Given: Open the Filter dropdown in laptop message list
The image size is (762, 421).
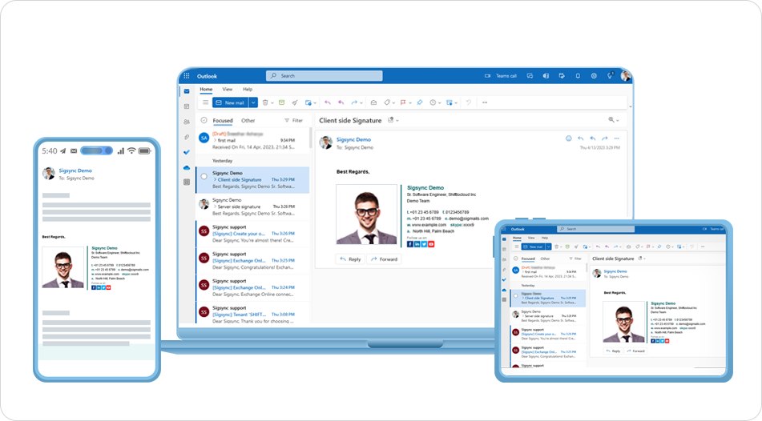Looking at the screenshot, I should [x=293, y=121].
